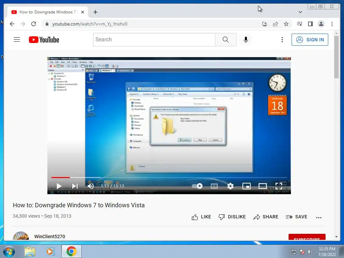Open the system tray volume icon
344x258 pixels.
310,252
